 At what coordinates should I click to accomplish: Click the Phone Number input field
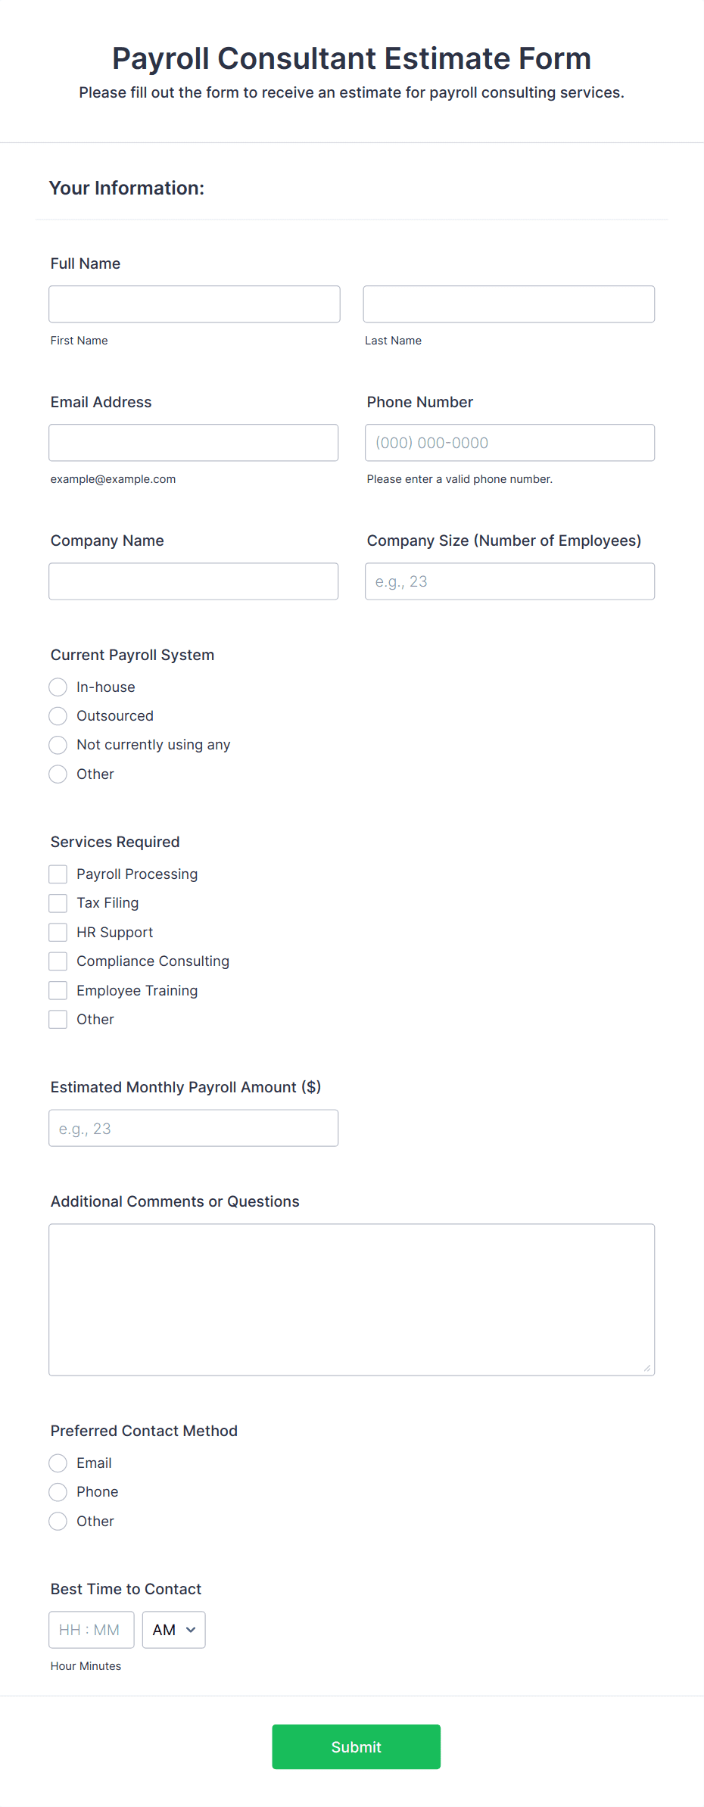(509, 442)
